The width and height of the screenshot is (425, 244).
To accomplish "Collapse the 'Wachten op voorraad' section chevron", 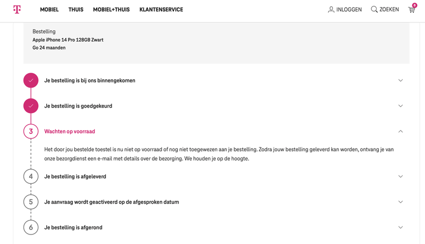I will (x=401, y=131).
